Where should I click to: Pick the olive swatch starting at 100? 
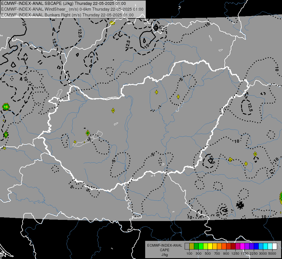(192, 246)
